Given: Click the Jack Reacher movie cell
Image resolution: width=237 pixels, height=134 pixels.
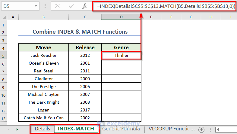Looking at the screenshot, I should (43, 55).
